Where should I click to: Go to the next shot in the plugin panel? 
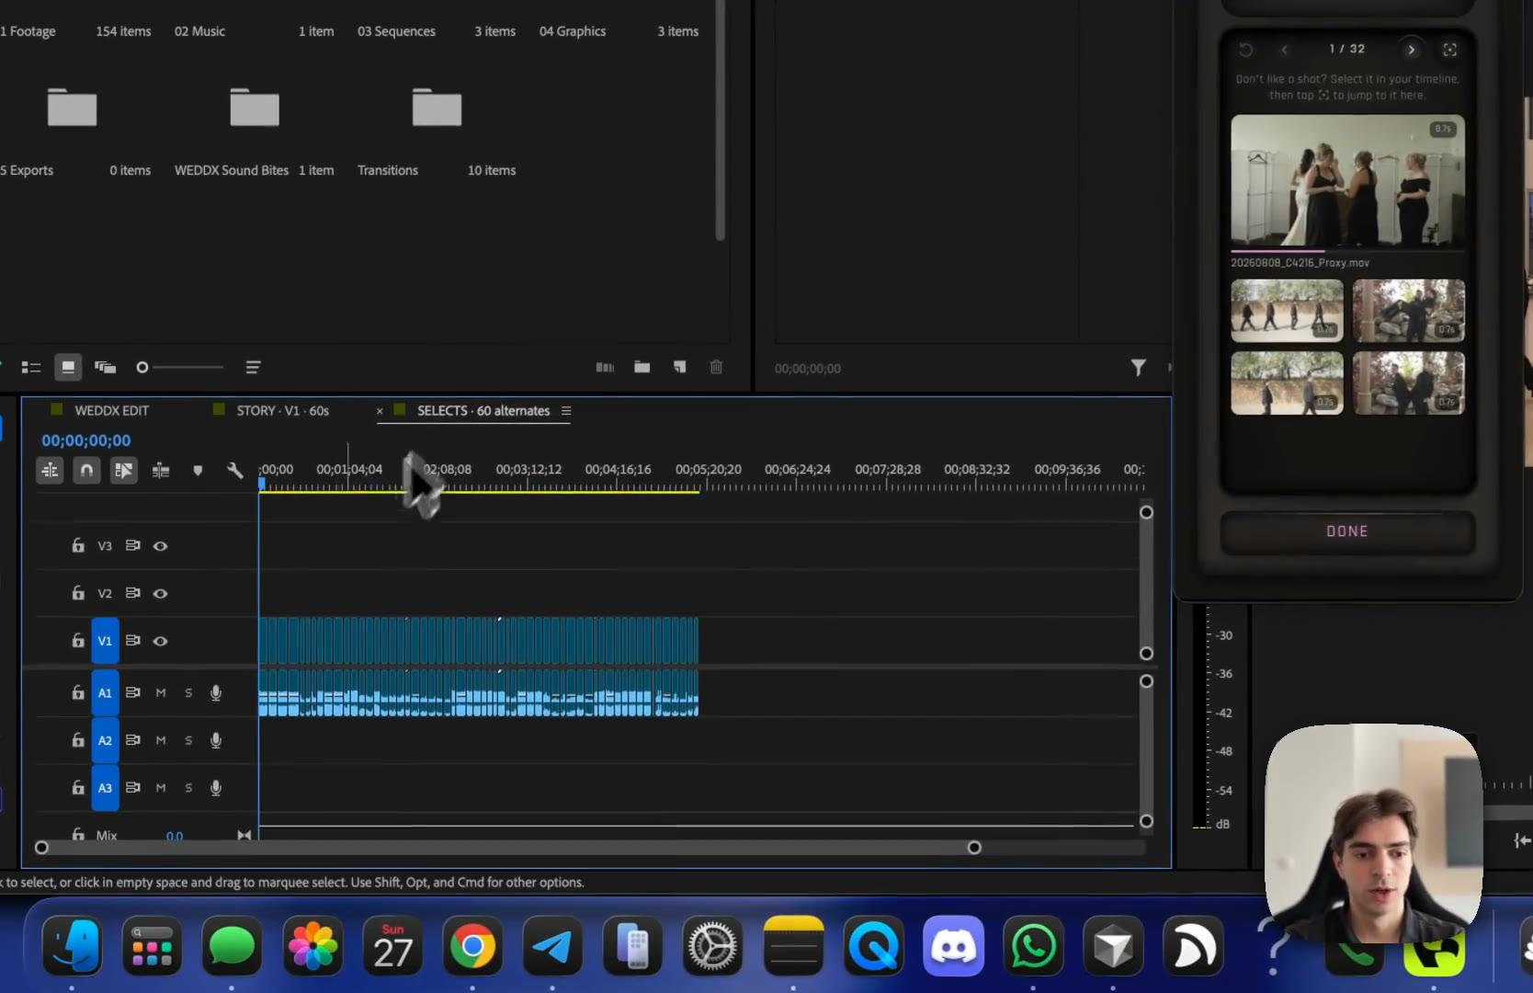pos(1412,50)
